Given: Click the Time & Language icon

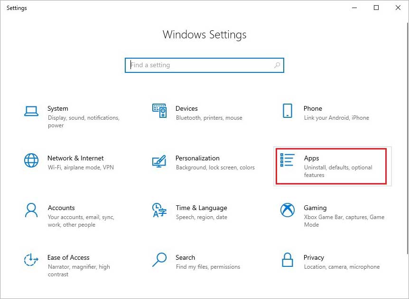Looking at the screenshot, I should [x=159, y=210].
